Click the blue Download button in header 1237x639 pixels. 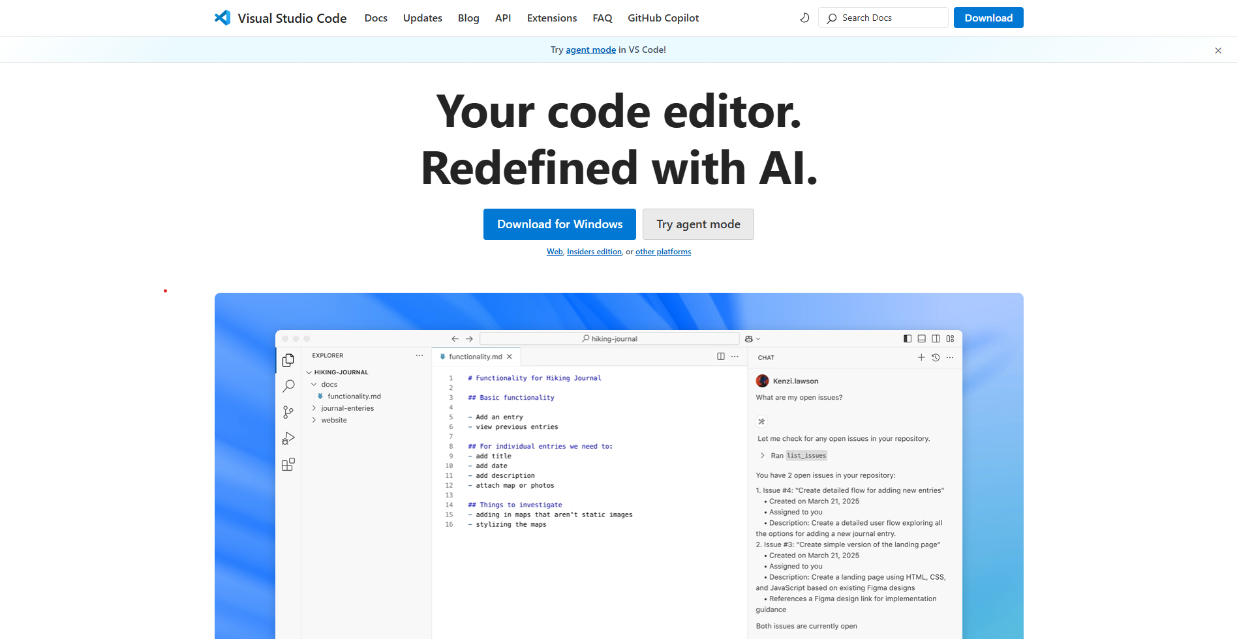point(988,18)
